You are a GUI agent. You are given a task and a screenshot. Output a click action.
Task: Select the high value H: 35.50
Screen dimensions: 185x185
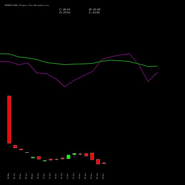point(95,10)
